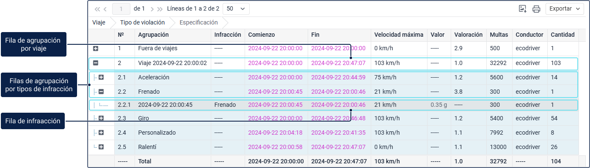
Task: Expand the Giro group row
Action: pos(101,118)
